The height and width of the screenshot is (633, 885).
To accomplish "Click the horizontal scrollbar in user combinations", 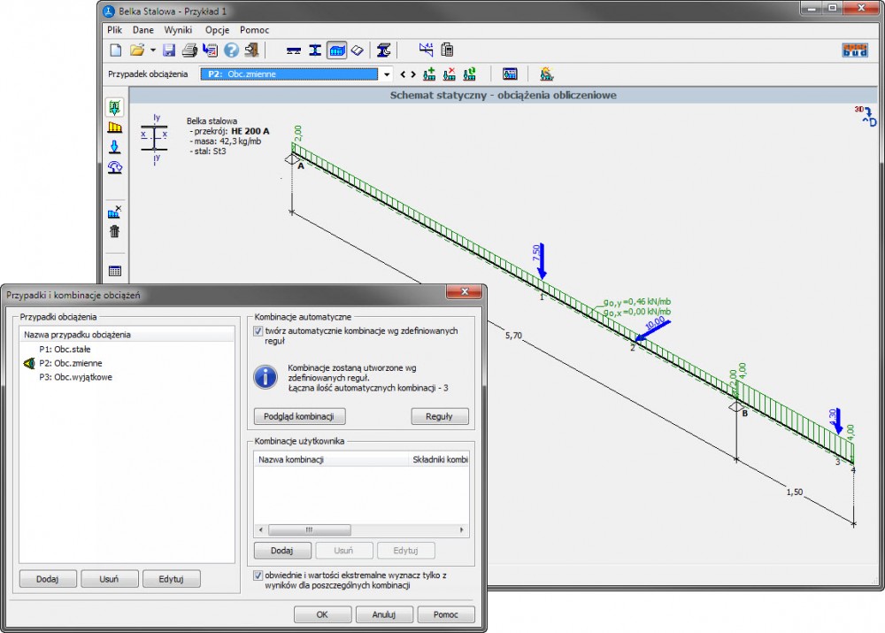I will [x=308, y=529].
